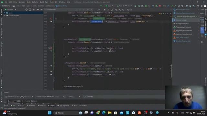Toggle Words option in find bar
207x116 pixels.
coord(88,10)
